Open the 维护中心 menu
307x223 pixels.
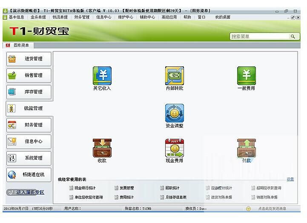pyautogui.click(x=126, y=17)
